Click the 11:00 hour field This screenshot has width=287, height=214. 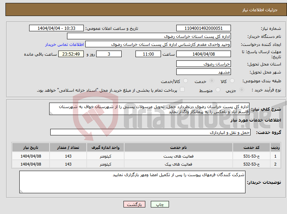(148, 54)
